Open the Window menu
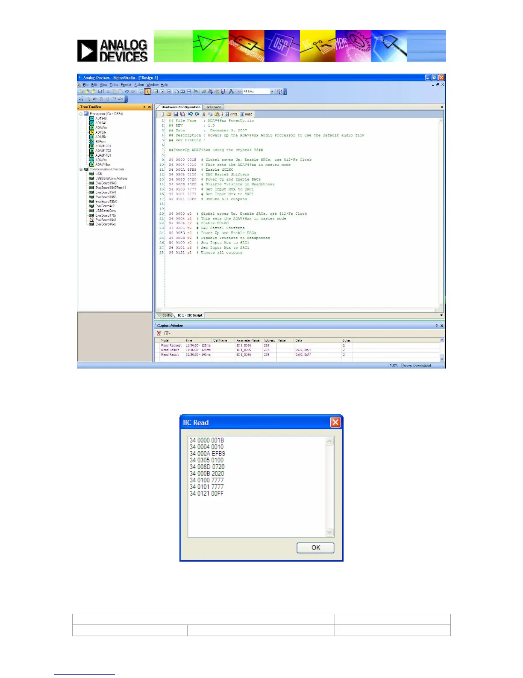 (153, 85)
